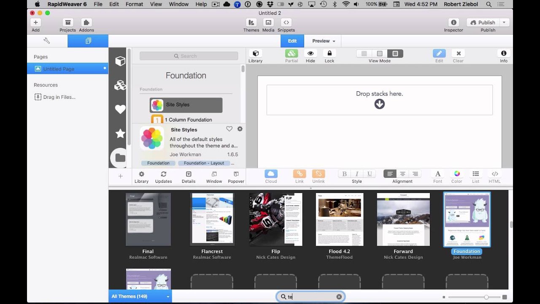
Task: Align text left
Action: [390, 174]
